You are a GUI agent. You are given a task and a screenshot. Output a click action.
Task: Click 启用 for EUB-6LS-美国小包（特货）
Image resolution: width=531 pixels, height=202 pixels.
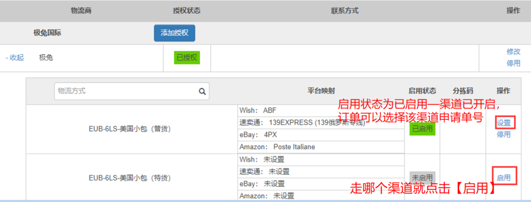click(x=503, y=178)
